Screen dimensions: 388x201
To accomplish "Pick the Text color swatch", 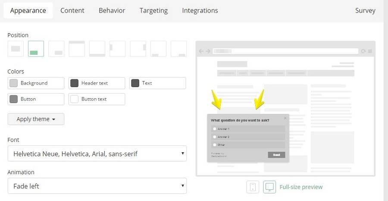I will (135, 83).
